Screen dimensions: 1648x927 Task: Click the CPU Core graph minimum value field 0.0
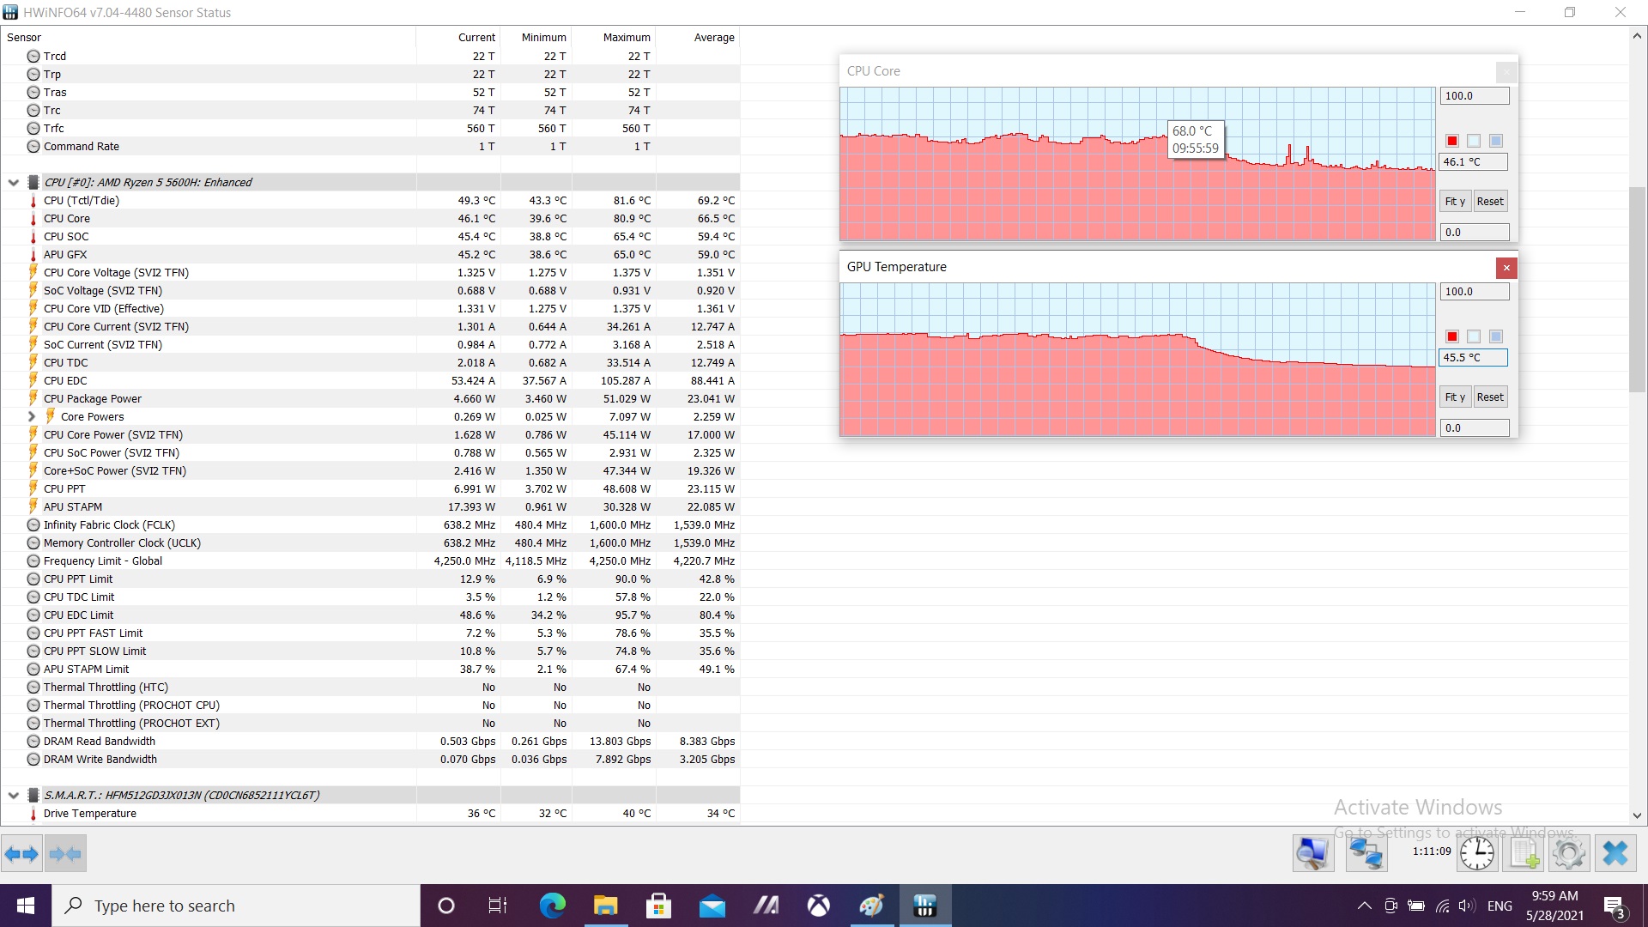click(x=1474, y=233)
